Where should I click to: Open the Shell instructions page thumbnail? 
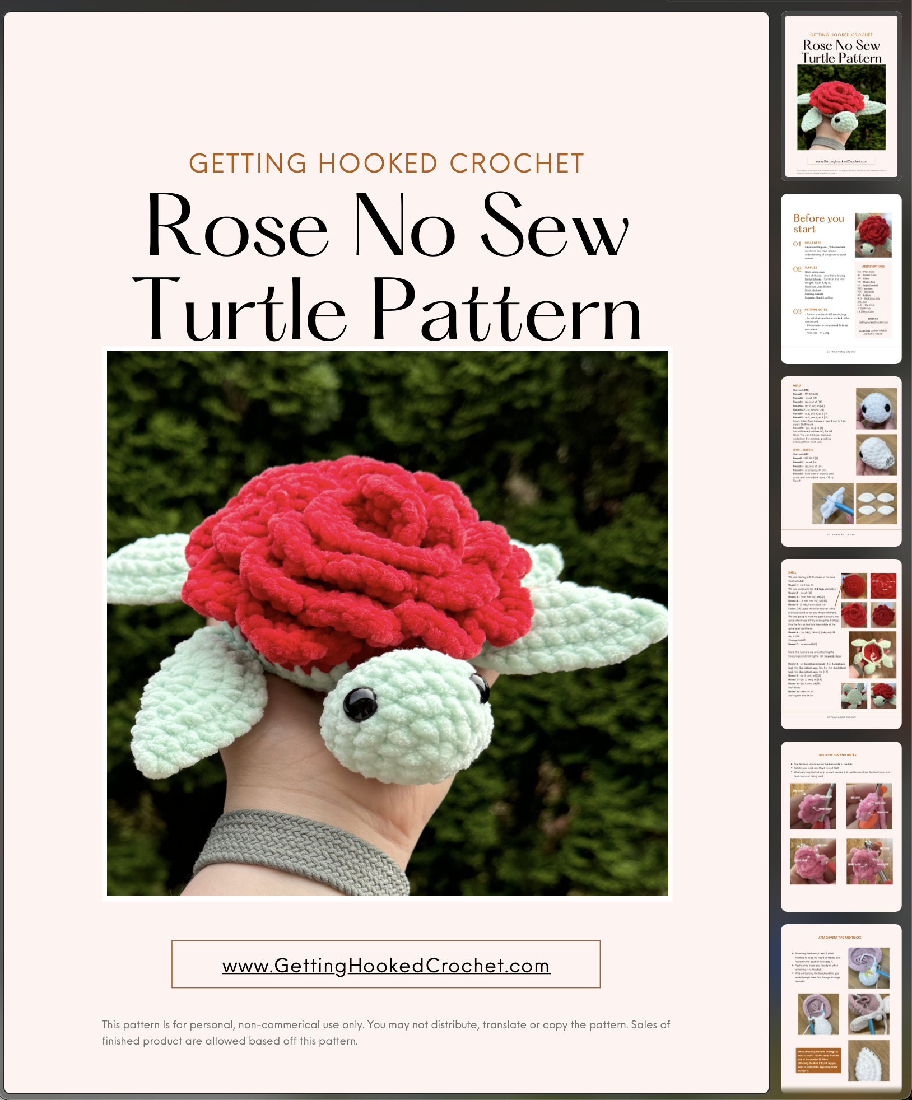[x=841, y=644]
